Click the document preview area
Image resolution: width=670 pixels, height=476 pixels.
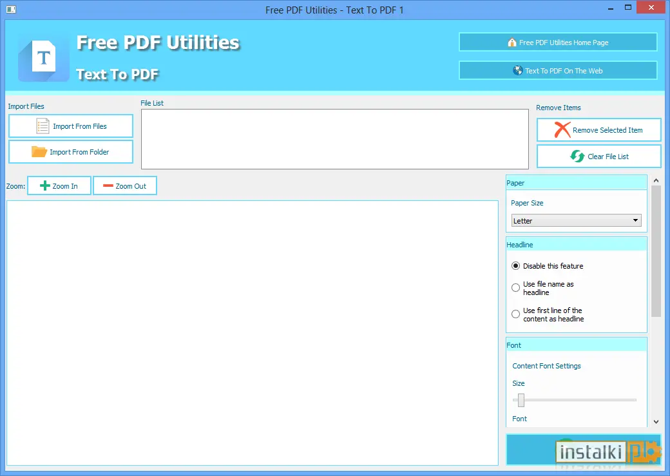click(x=253, y=333)
